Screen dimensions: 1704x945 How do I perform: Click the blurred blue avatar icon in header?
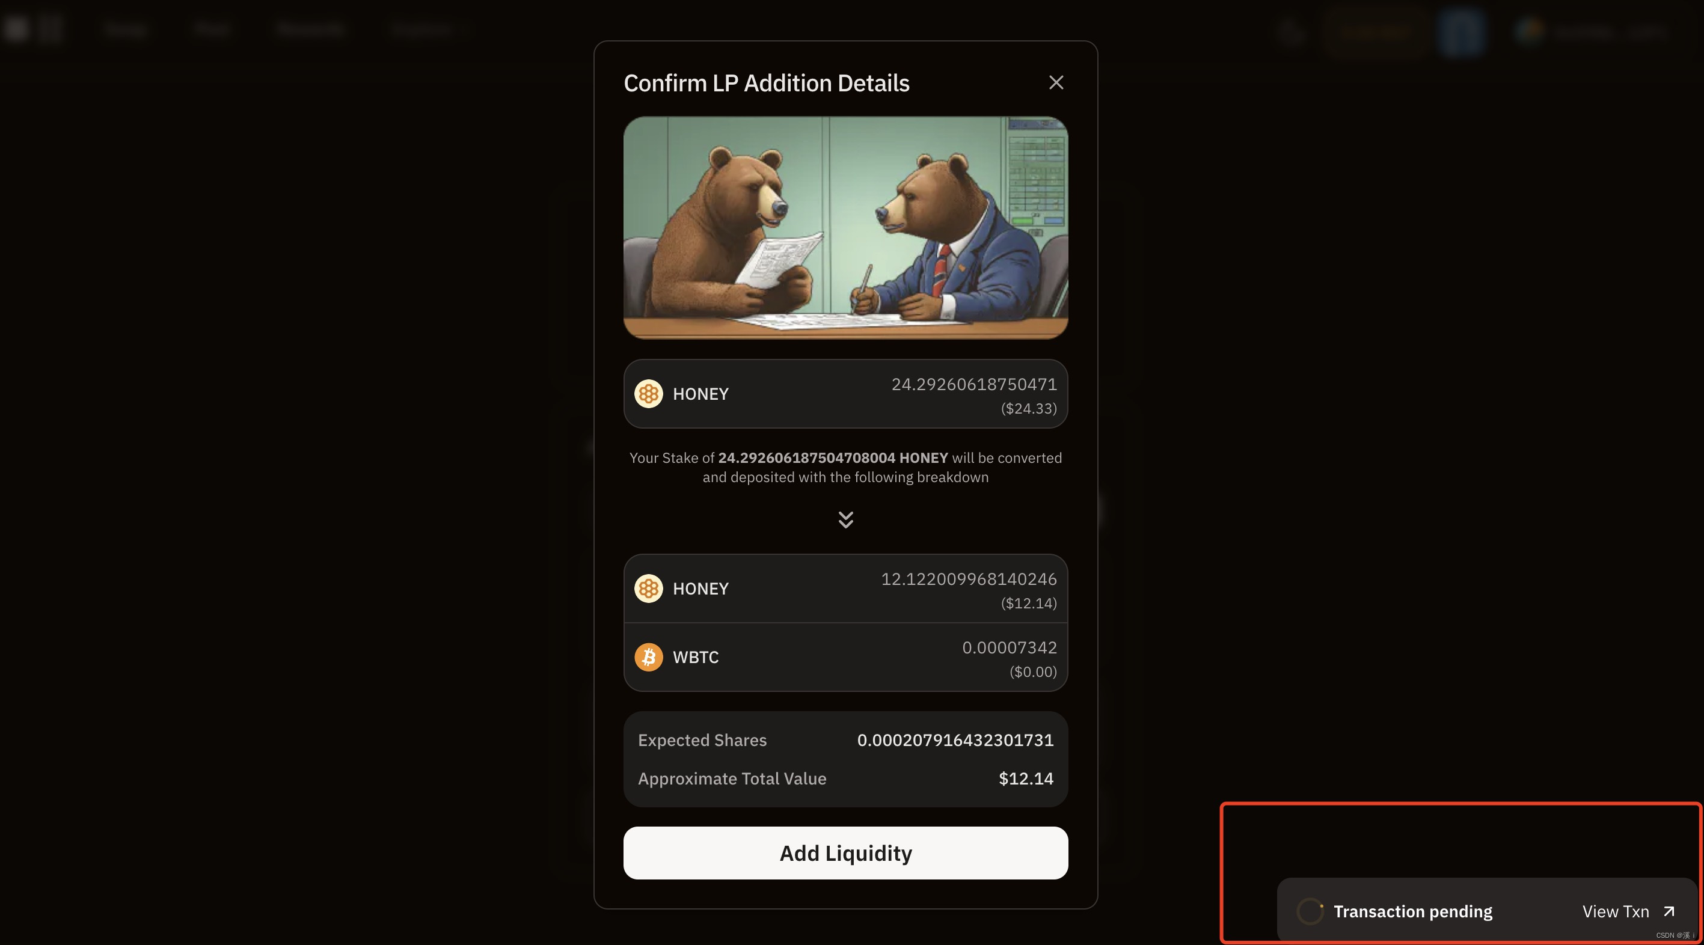(1461, 32)
